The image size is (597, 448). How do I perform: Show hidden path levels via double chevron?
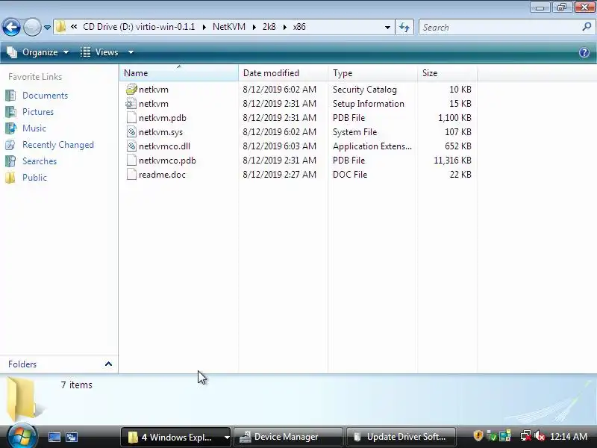[74, 27]
